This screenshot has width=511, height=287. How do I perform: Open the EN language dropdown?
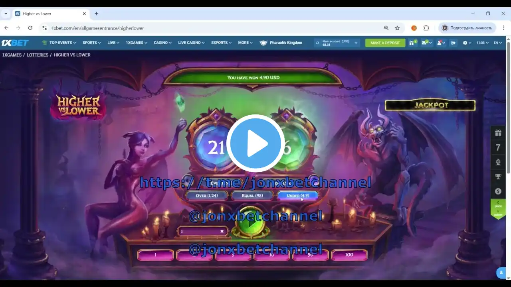click(x=498, y=43)
